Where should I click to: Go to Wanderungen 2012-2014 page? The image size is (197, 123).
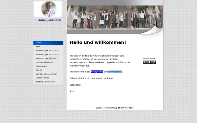(48, 54)
